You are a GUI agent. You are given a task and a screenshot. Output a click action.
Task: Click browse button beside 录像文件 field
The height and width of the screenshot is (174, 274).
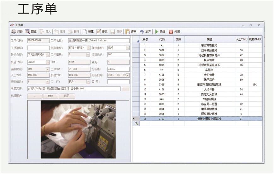tap(125, 89)
